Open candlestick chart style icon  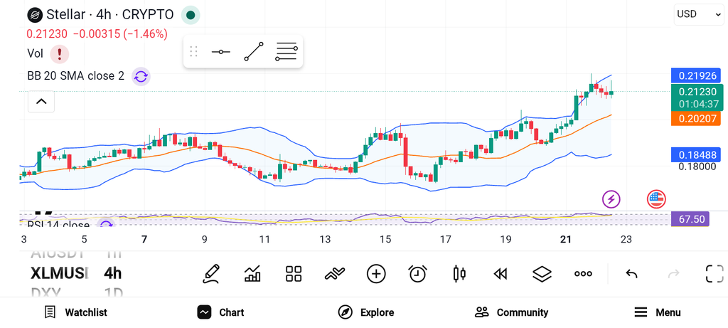(x=459, y=274)
